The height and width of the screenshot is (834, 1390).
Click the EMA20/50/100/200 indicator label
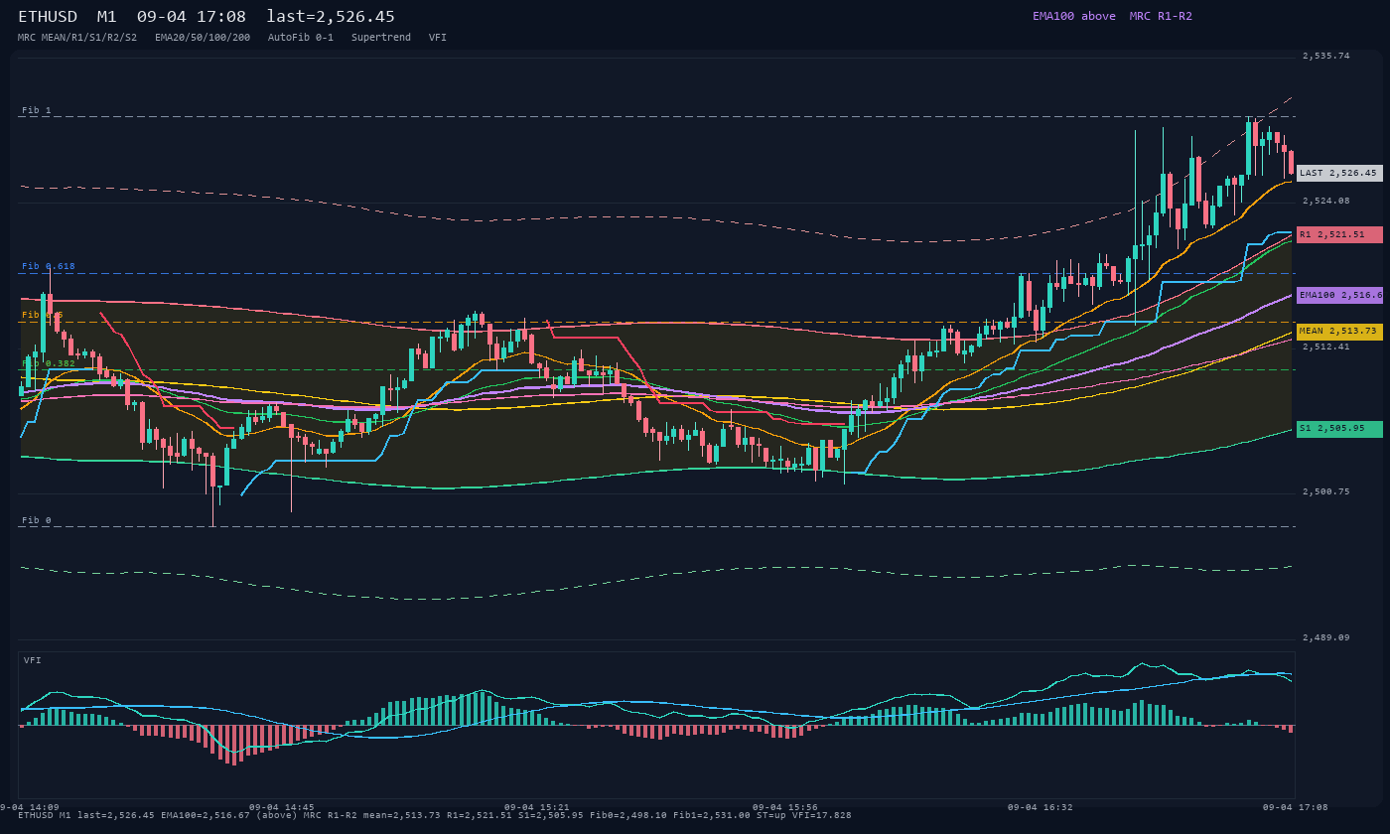click(x=203, y=37)
